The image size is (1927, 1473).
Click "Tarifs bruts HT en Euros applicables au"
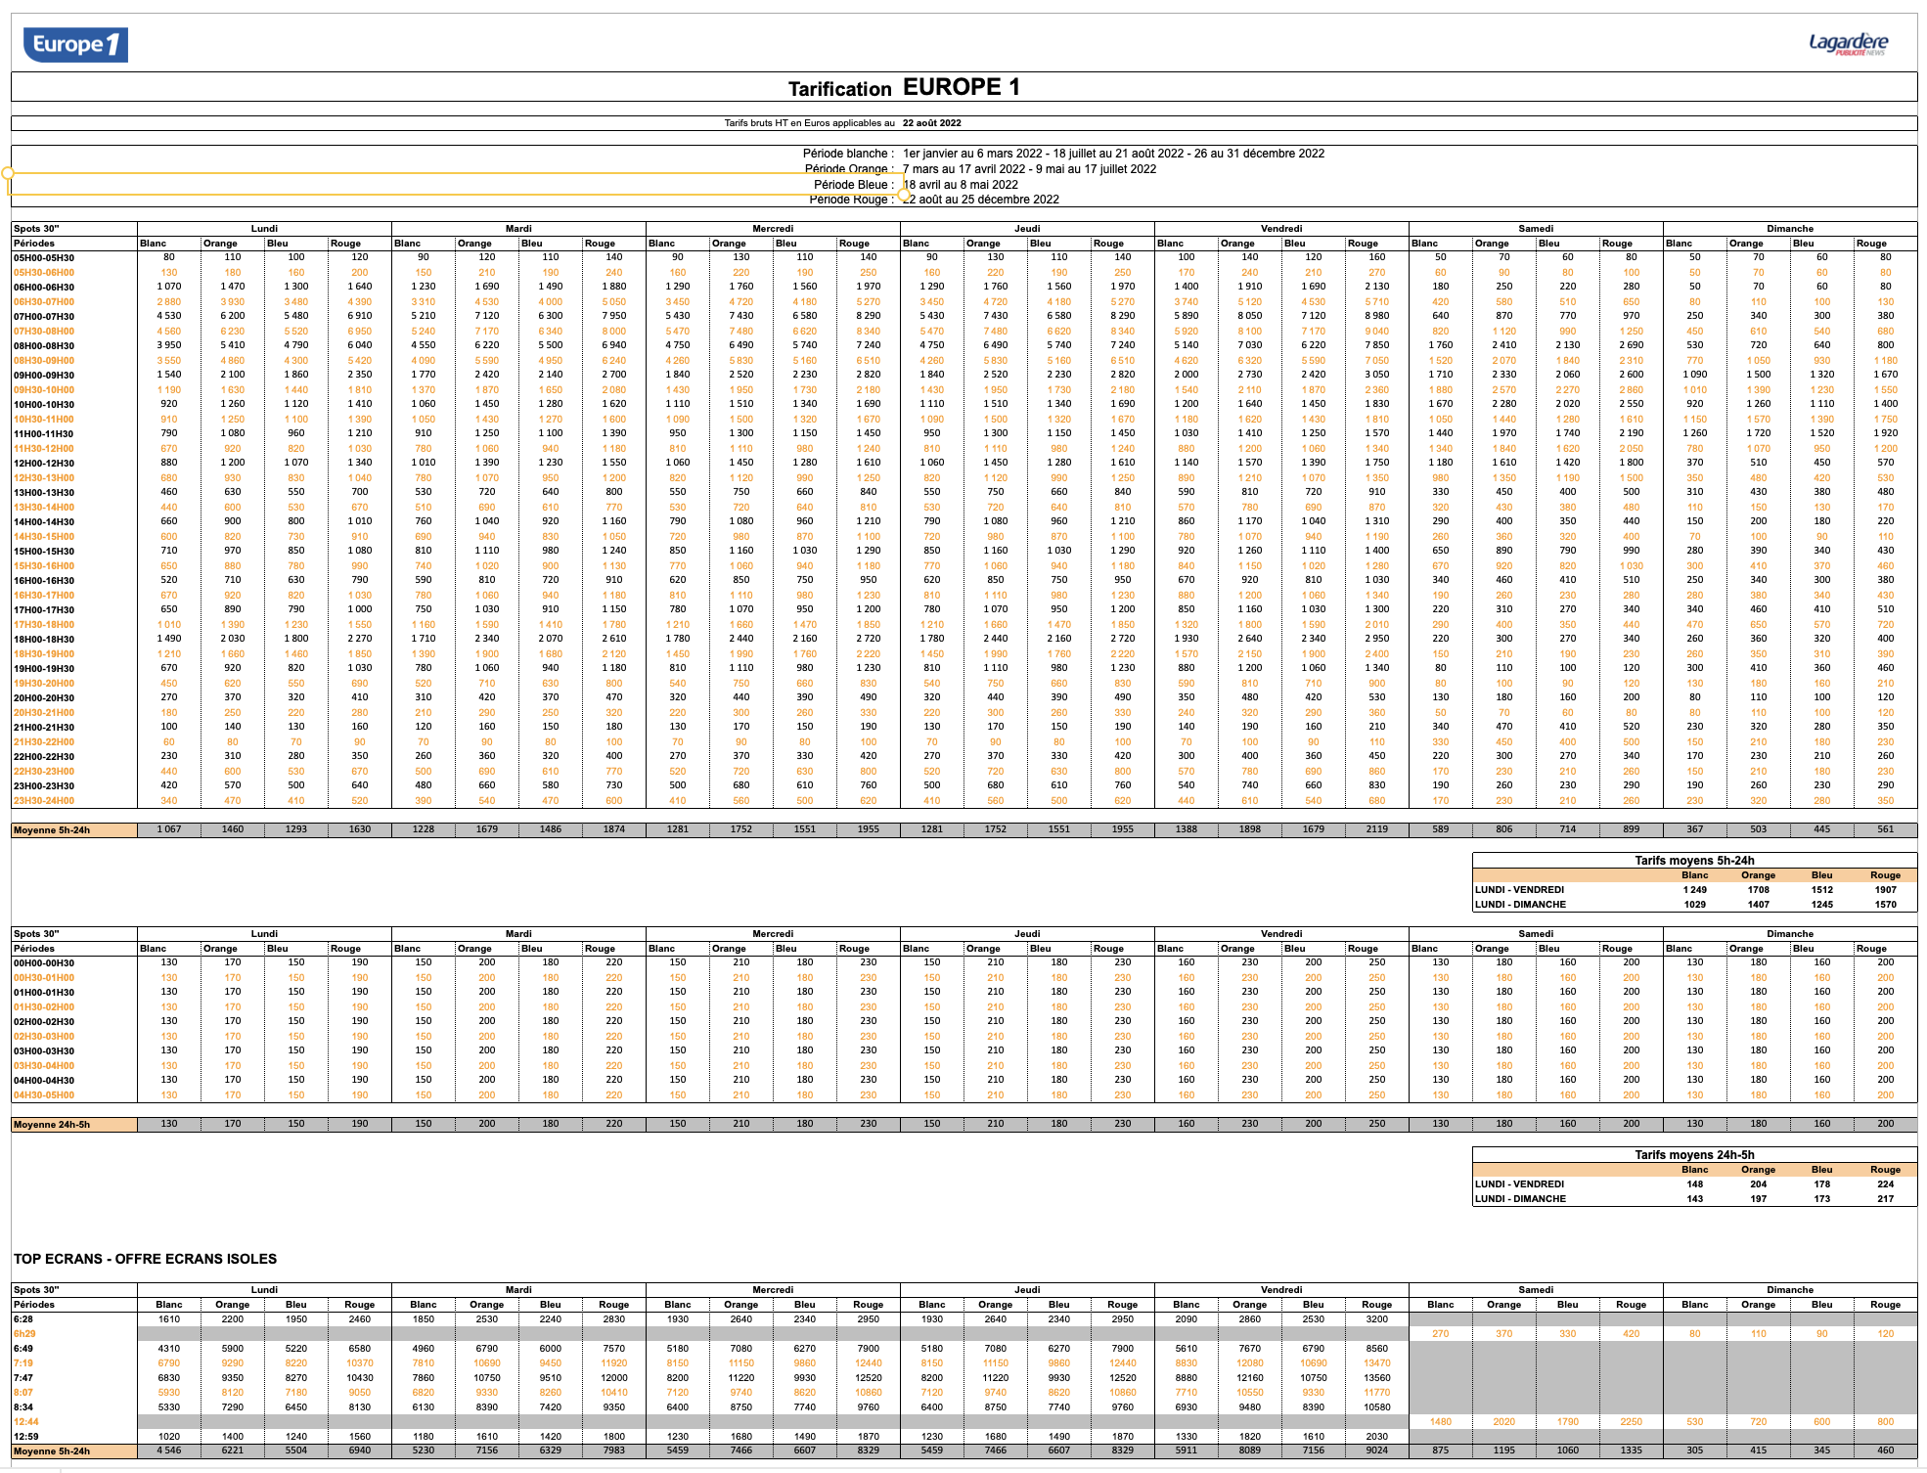(x=809, y=123)
